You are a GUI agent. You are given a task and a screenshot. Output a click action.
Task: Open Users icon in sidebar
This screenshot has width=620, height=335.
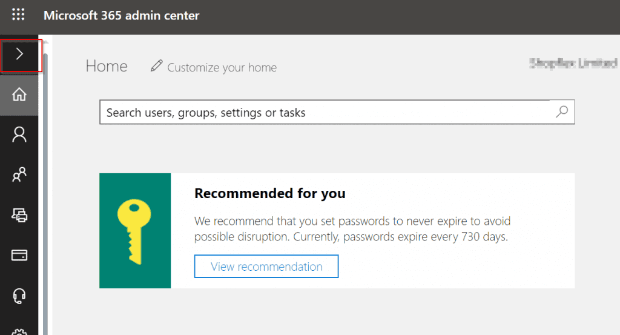tap(19, 135)
